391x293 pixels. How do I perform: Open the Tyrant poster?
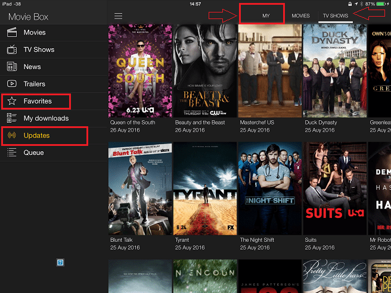click(x=205, y=188)
